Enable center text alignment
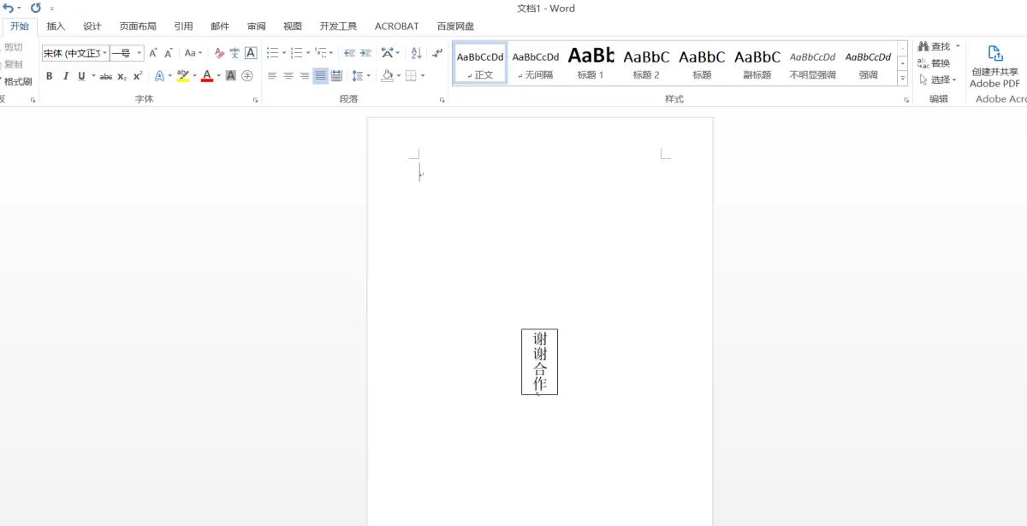1027x526 pixels. tap(288, 75)
